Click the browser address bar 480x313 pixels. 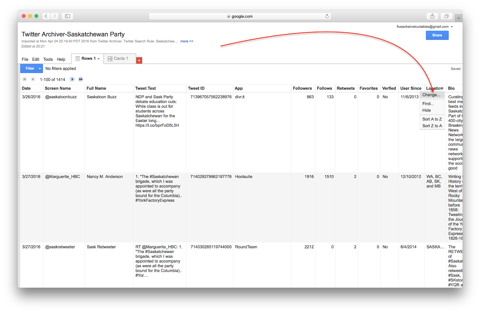240,16
